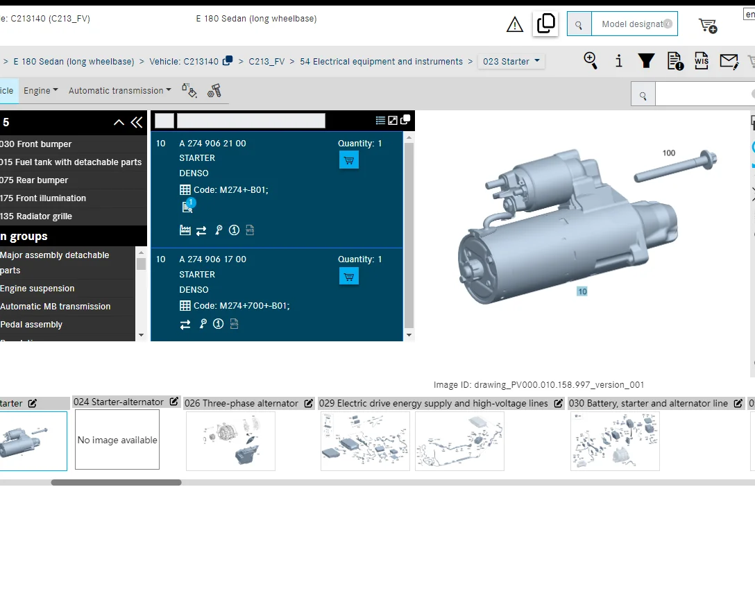Open the filter funnel icon
The width and height of the screenshot is (755, 607).
coord(646,61)
